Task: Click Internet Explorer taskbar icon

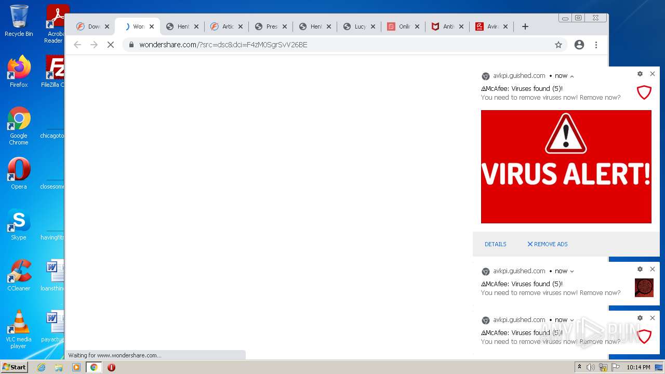Action: (x=41, y=367)
